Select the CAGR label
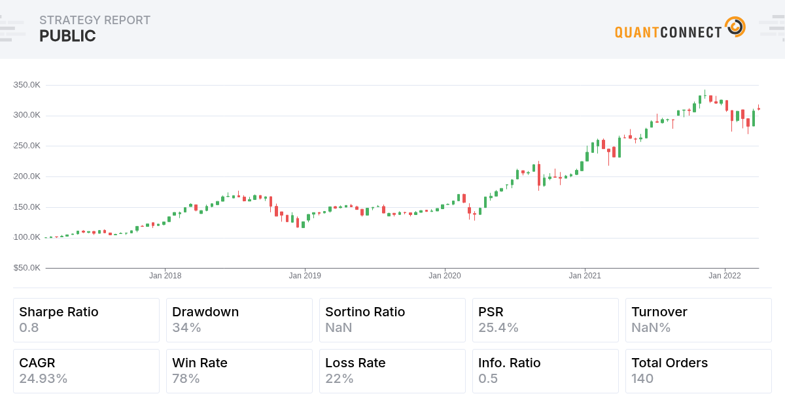Image resolution: width=785 pixels, height=413 pixels. (x=37, y=363)
